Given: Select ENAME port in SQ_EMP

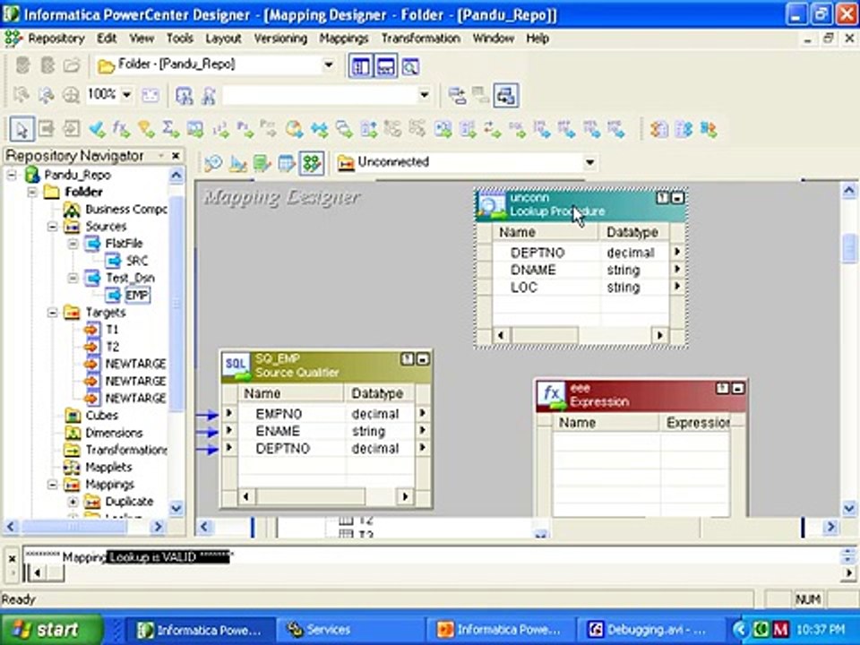Looking at the screenshot, I should tap(278, 431).
